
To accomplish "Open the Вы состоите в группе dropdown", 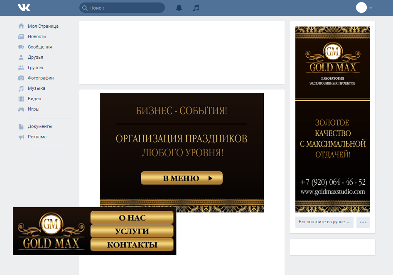I will pyautogui.click(x=324, y=222).
